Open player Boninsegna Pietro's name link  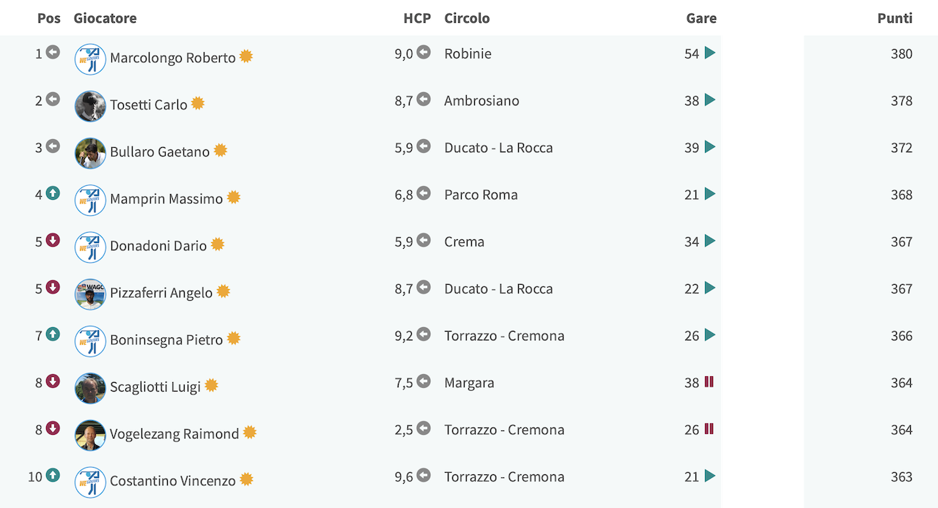tap(166, 340)
